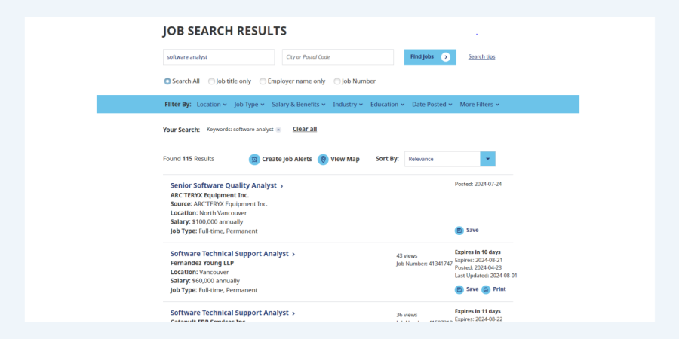This screenshot has width=679, height=339.
Task: Open the Job Type filter menu
Action: 249,105
